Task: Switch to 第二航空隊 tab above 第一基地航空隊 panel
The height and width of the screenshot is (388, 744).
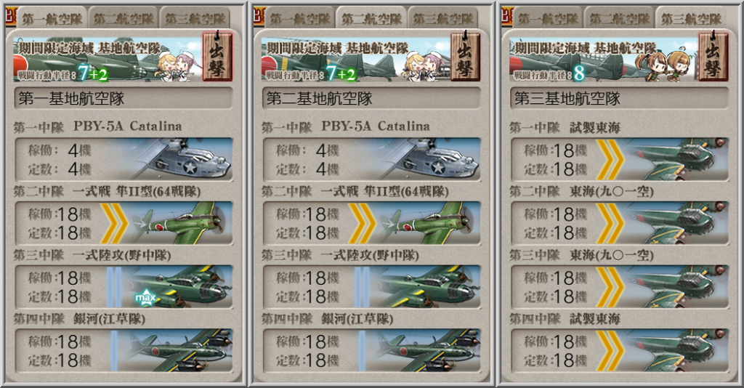Action: [124, 18]
